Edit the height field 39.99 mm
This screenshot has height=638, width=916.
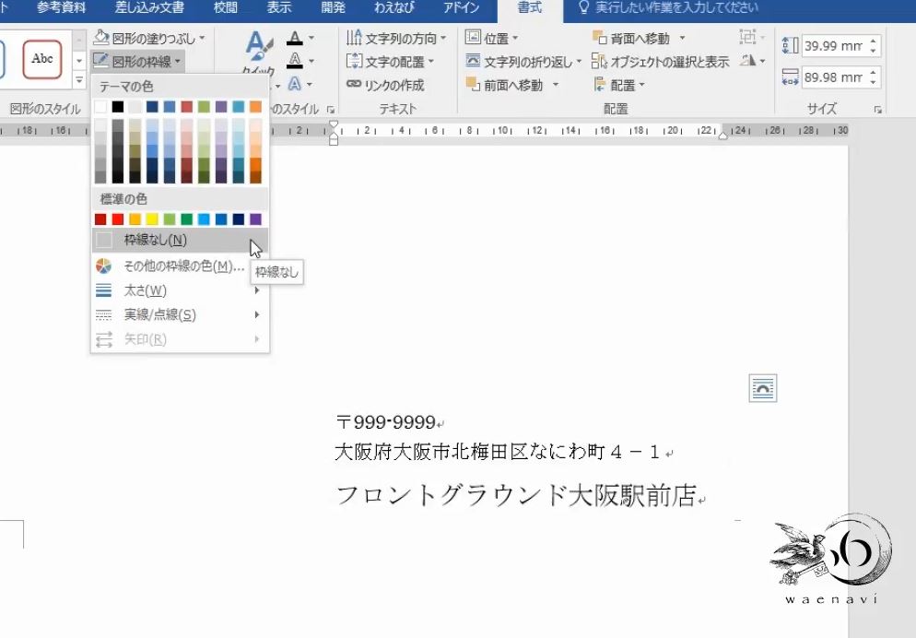[x=834, y=45]
